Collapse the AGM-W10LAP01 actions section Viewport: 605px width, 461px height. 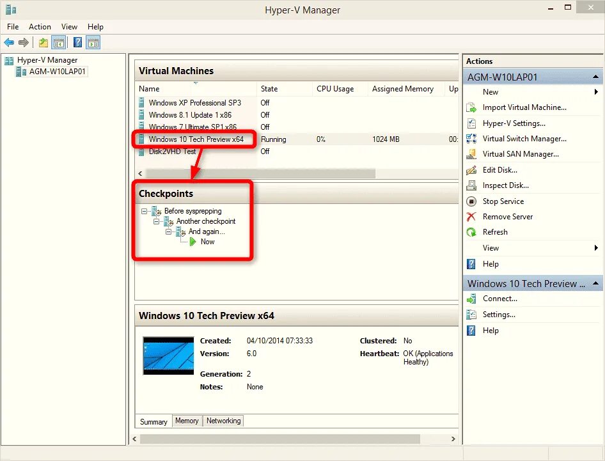point(595,76)
